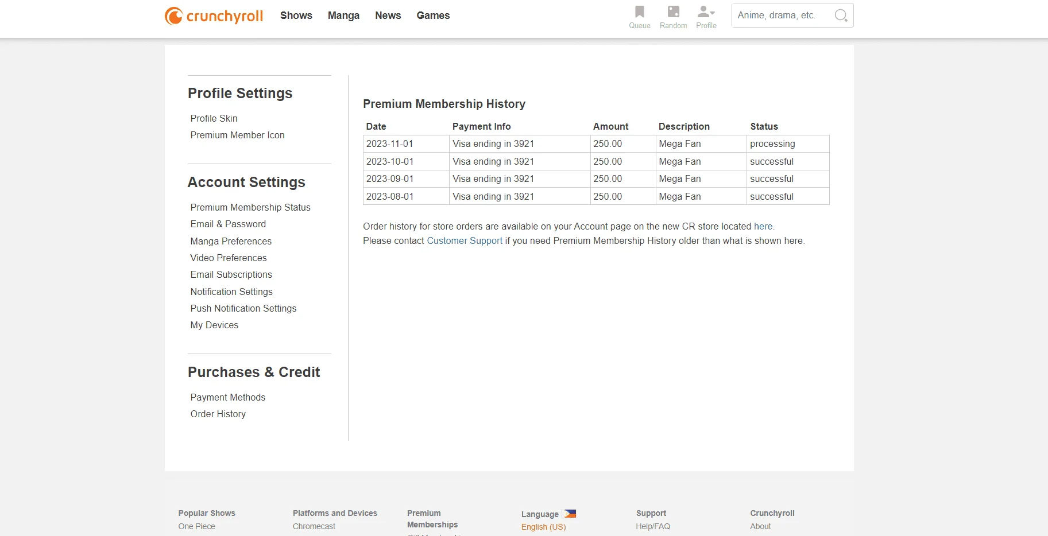Go to the News section
The image size is (1048, 536).
click(x=388, y=15)
